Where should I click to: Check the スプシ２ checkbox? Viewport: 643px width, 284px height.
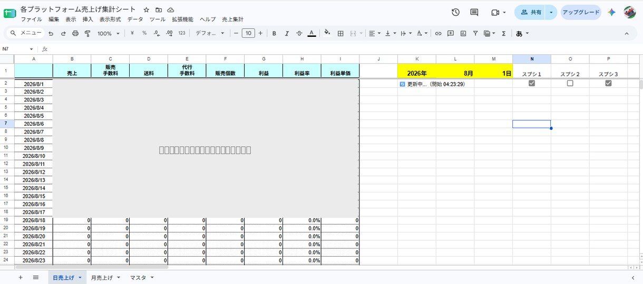[x=570, y=83]
